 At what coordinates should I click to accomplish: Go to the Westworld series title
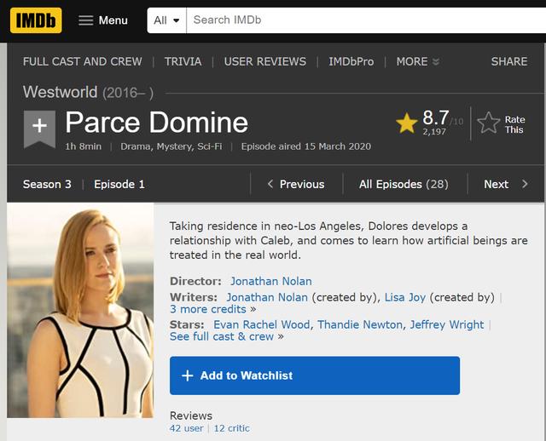tap(61, 92)
